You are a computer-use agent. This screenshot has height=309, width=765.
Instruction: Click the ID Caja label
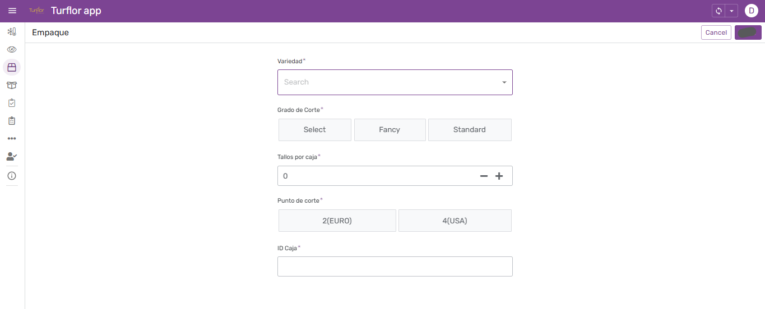288,248
